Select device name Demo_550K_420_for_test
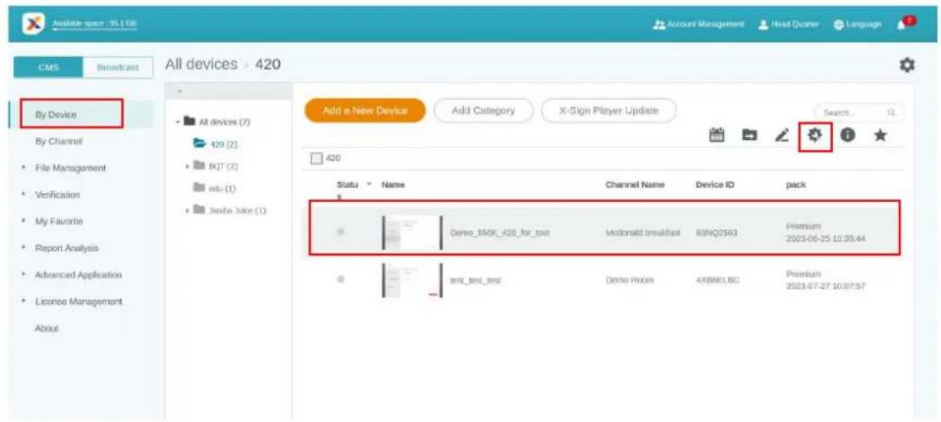Viewport: 941px width, 422px height. (499, 232)
